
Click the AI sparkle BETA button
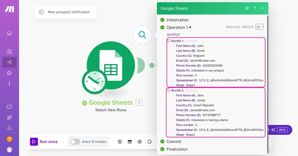pyautogui.click(x=280, y=130)
